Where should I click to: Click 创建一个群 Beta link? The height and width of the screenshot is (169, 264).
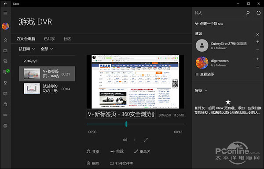(209, 24)
